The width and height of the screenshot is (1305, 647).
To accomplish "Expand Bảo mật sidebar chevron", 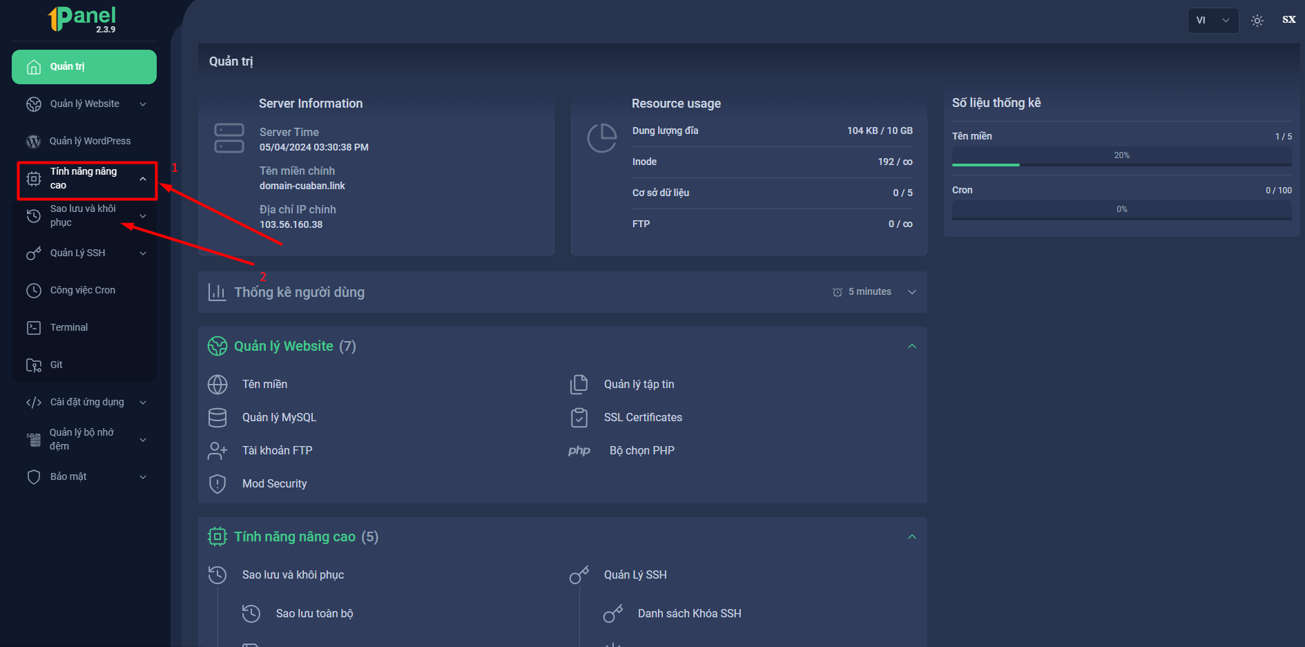I will click(x=143, y=477).
